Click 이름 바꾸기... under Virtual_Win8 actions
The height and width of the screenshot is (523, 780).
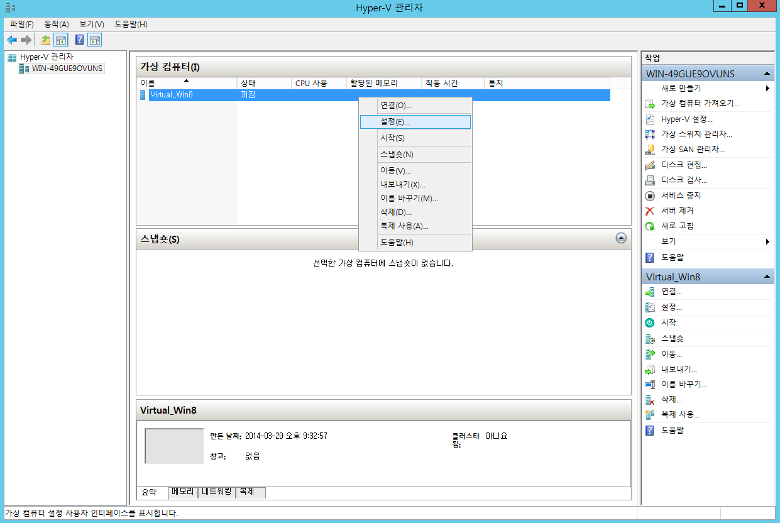tap(708, 384)
